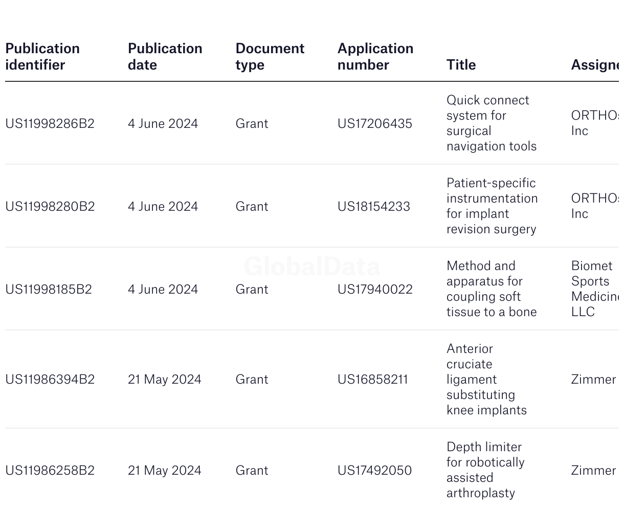
Task: Click the Title column header
Action: [x=461, y=65]
